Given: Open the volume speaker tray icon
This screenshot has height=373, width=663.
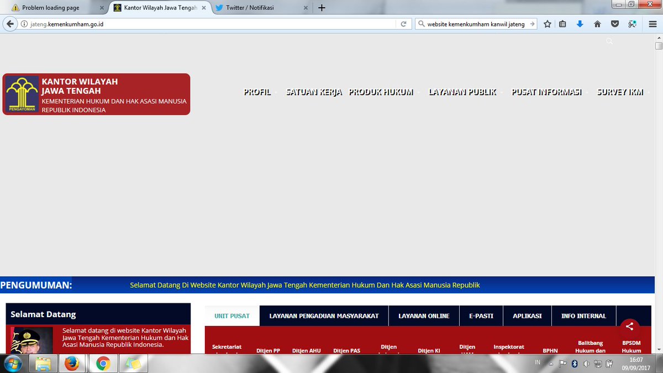Looking at the screenshot, I should (x=586, y=364).
